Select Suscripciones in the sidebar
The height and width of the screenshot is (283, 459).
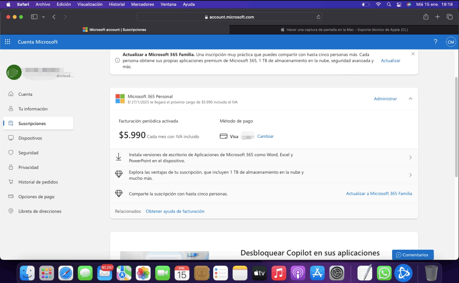38,123
